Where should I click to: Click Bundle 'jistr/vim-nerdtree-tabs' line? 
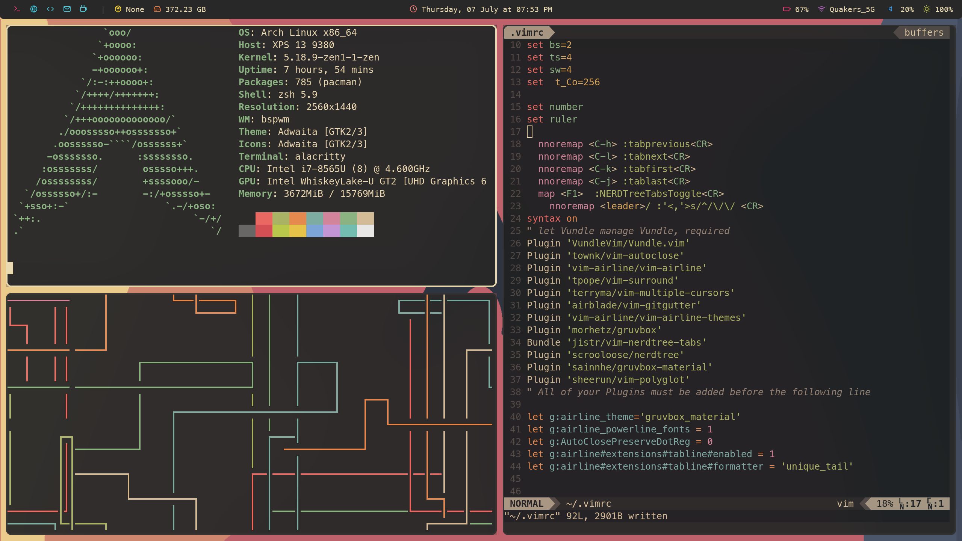click(x=617, y=343)
